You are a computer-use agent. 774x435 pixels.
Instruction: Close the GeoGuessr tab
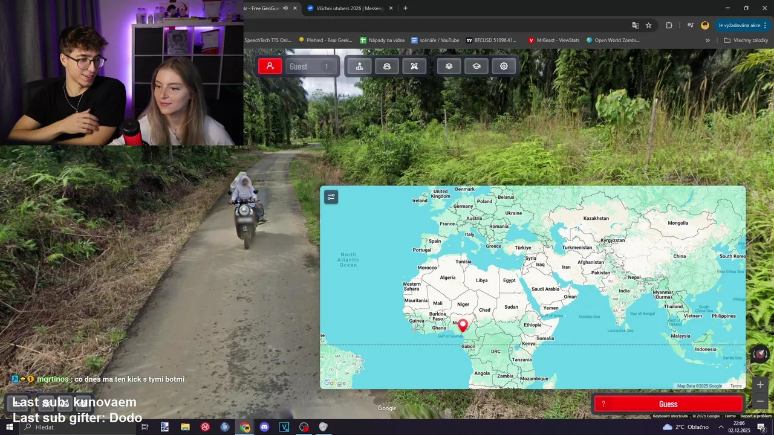pos(295,8)
